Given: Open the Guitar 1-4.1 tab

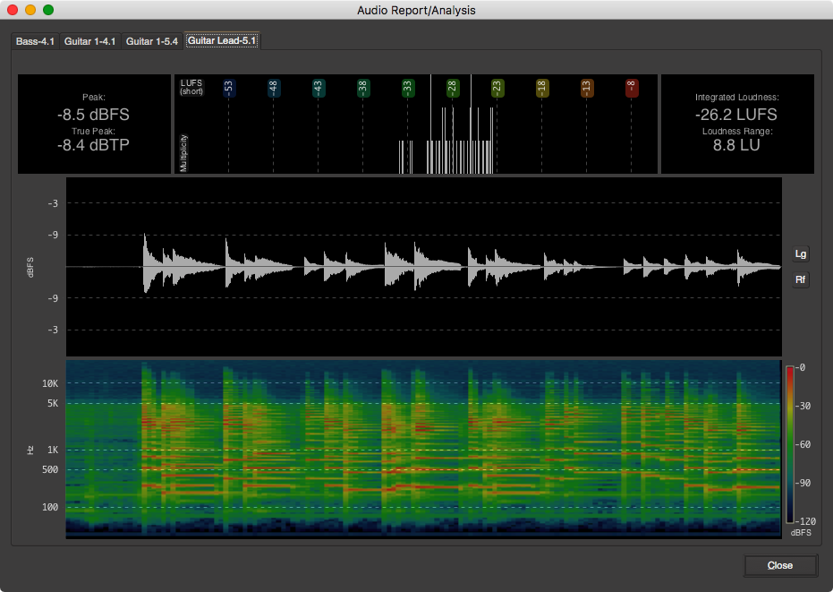Looking at the screenshot, I should point(89,40).
